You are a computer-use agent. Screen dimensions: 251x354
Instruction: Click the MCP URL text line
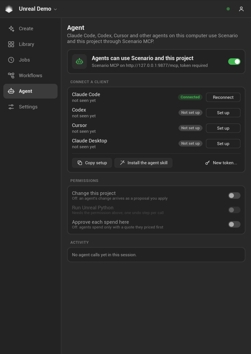150,65
